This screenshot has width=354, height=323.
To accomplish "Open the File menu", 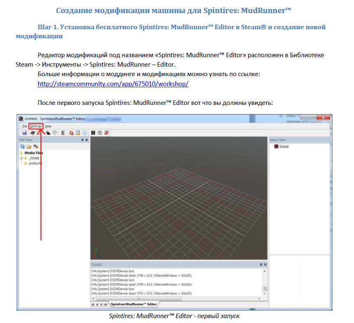I will point(25,126).
